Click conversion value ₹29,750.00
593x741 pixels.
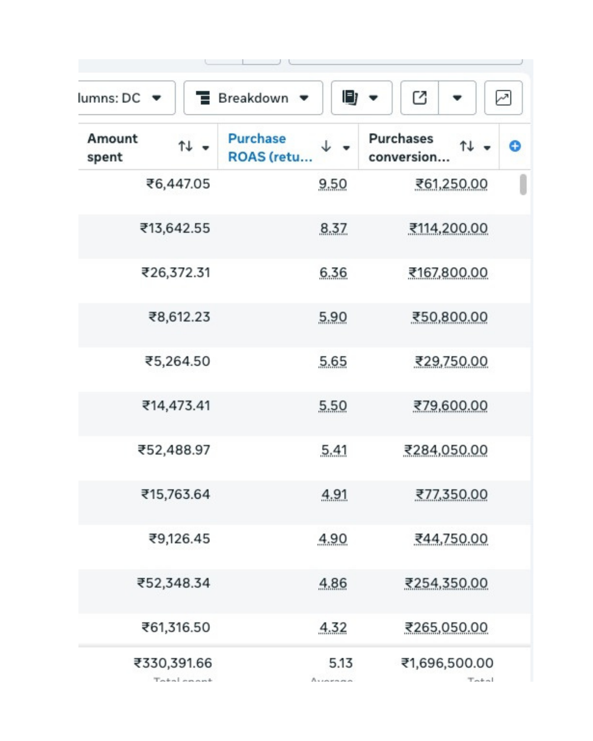pyautogui.click(x=451, y=361)
